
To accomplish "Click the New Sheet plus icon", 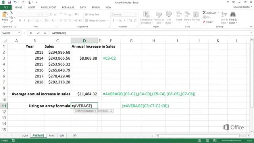I will [x=75, y=135].
